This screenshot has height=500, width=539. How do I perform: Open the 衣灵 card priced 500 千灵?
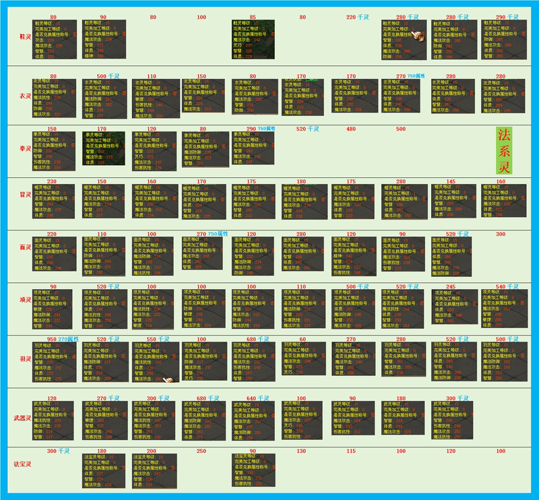(104, 98)
